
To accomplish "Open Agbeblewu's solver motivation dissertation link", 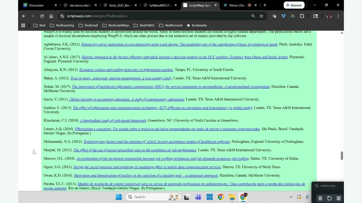I will point(179,45).
